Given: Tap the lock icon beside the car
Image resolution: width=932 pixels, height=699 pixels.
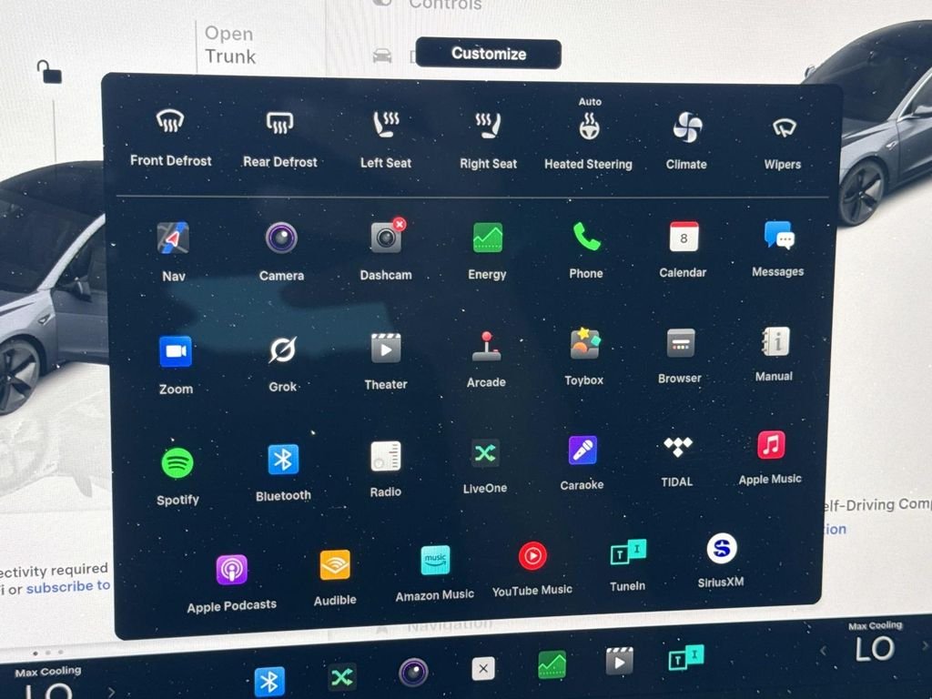Looking at the screenshot, I should tap(49, 72).
